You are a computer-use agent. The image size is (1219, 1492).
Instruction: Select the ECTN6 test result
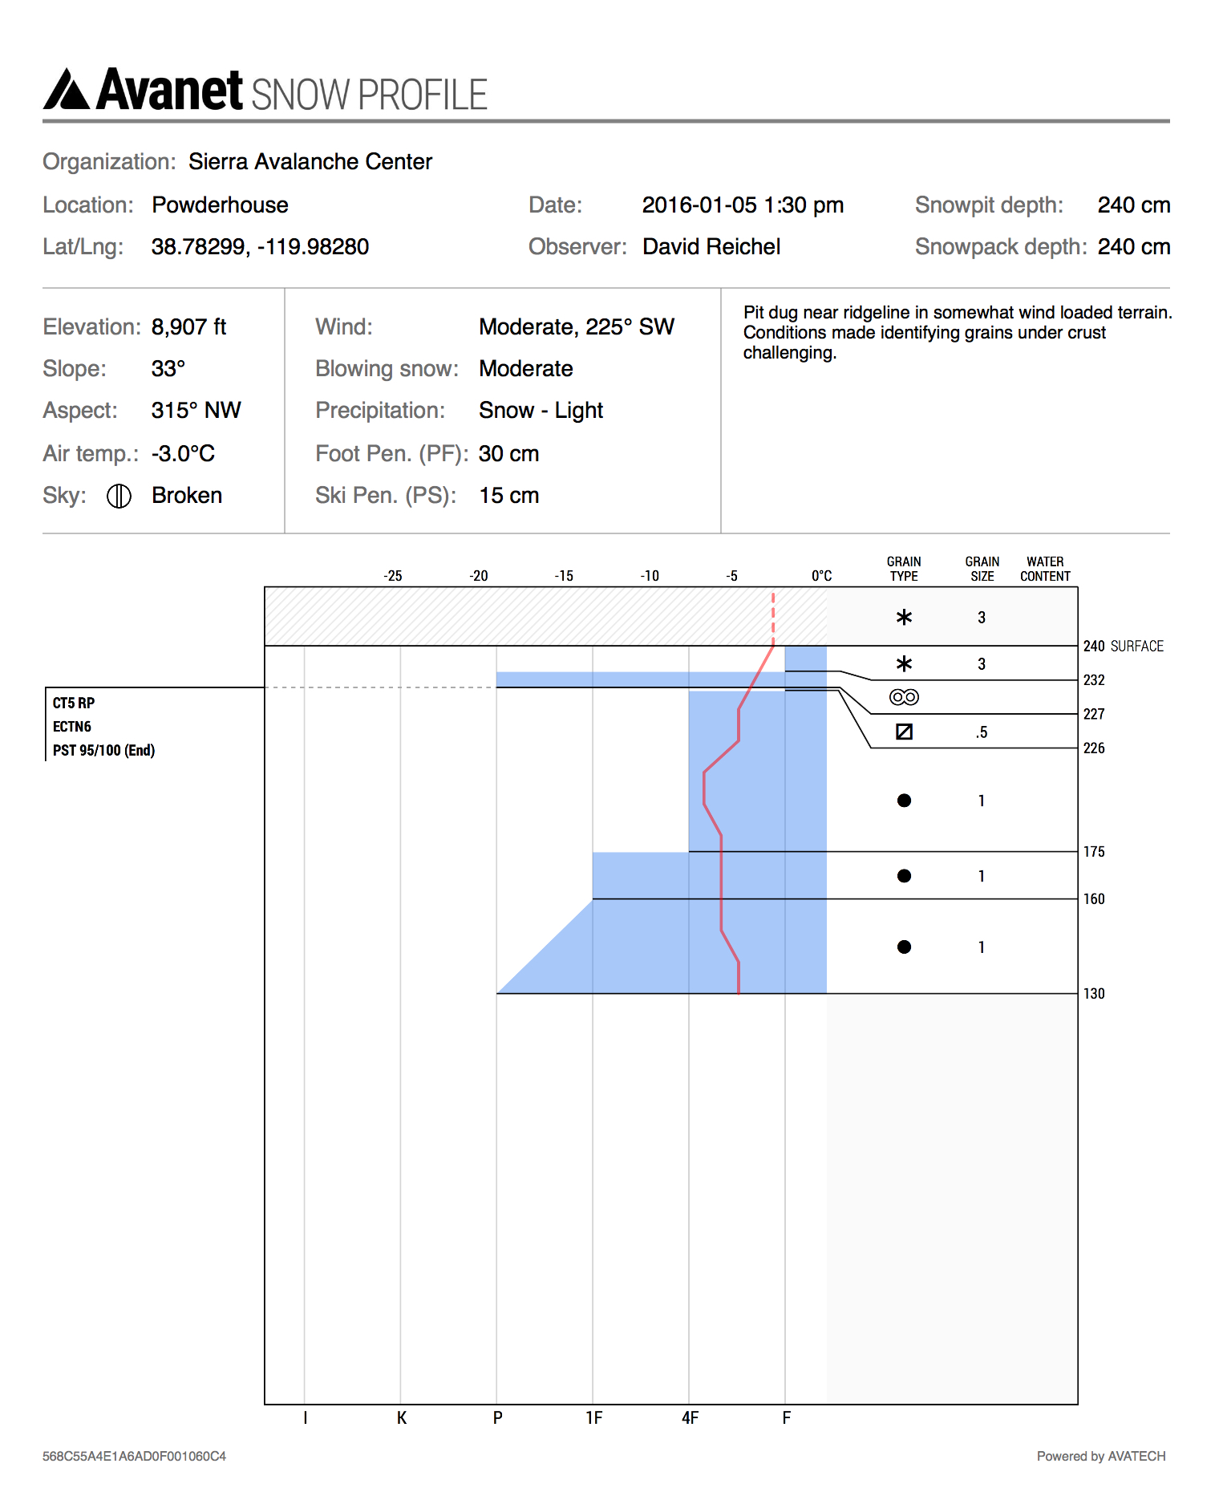coord(72,727)
